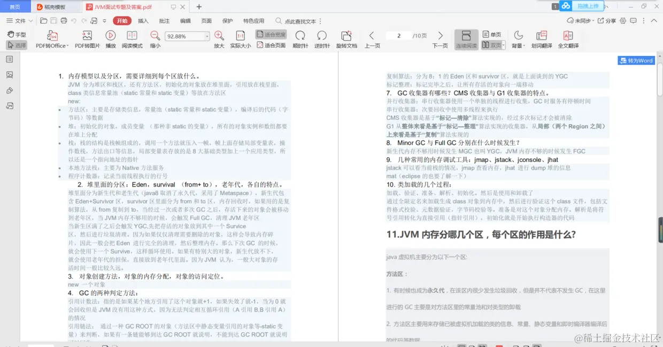
Task: Open PDF转图片 conversion tool
Action: 87,39
